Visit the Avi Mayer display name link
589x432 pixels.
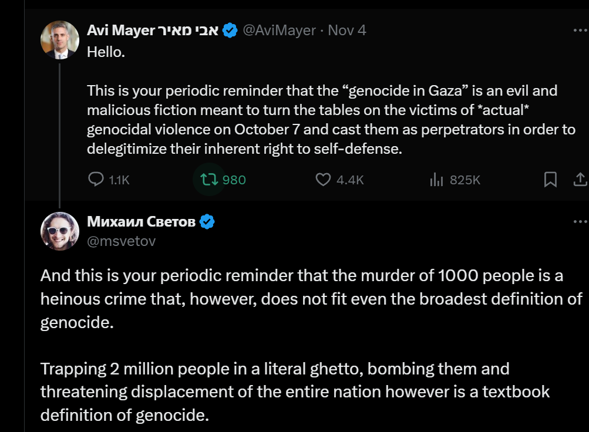[x=153, y=30]
